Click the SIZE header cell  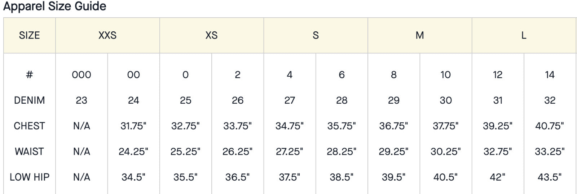(29, 35)
